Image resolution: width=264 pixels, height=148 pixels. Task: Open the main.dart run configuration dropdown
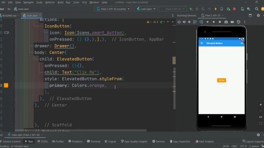pos(146,9)
